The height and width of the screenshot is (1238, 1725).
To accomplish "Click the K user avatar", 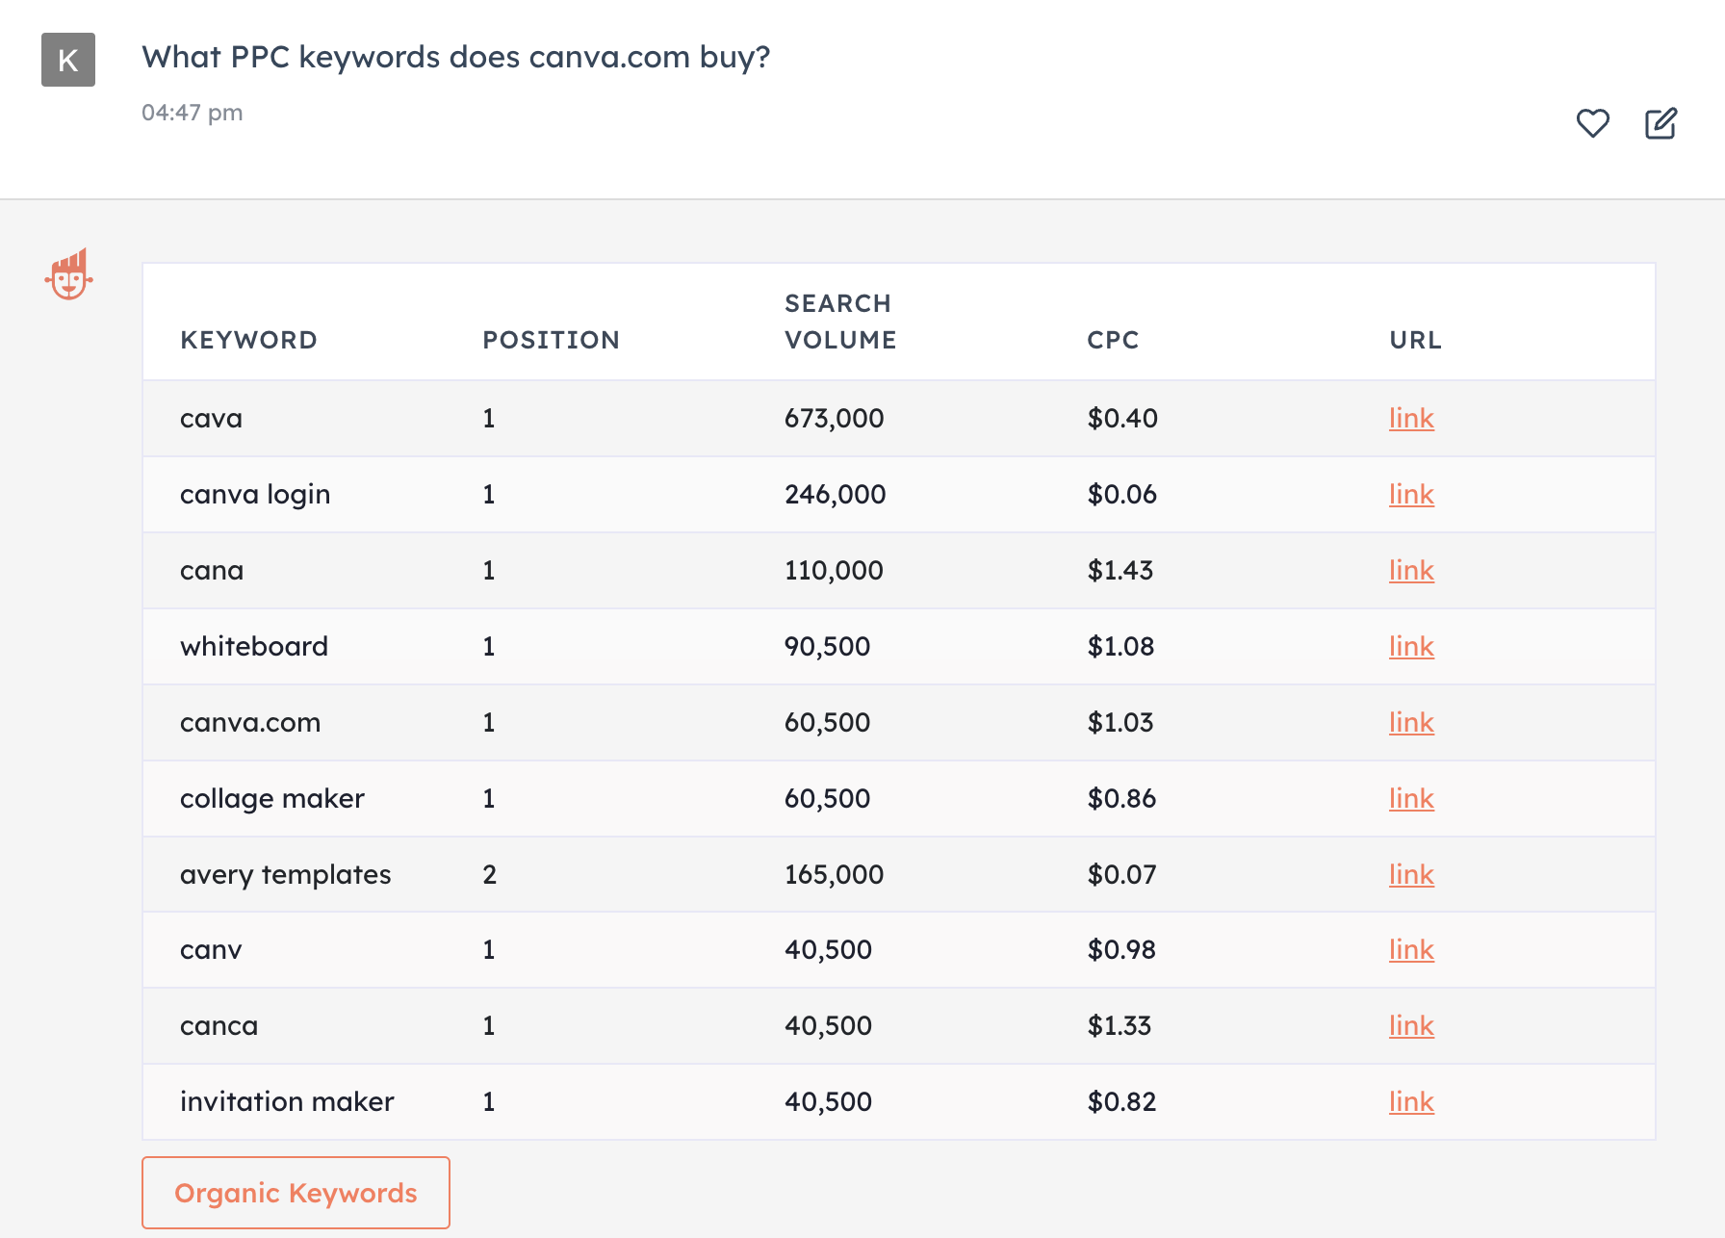I will click(67, 60).
